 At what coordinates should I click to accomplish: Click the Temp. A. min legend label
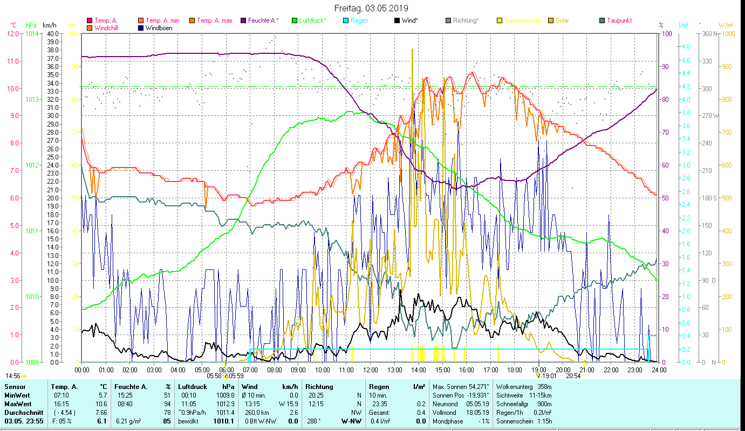point(162,21)
